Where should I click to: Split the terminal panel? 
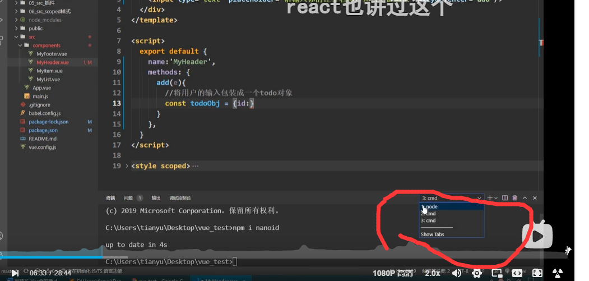coord(505,198)
